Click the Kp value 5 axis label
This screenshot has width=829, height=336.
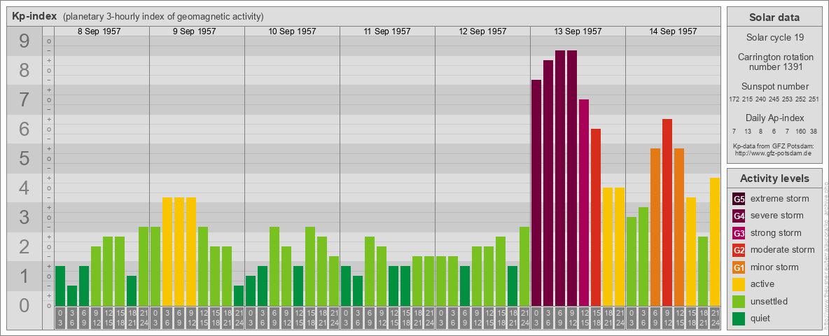coord(25,158)
